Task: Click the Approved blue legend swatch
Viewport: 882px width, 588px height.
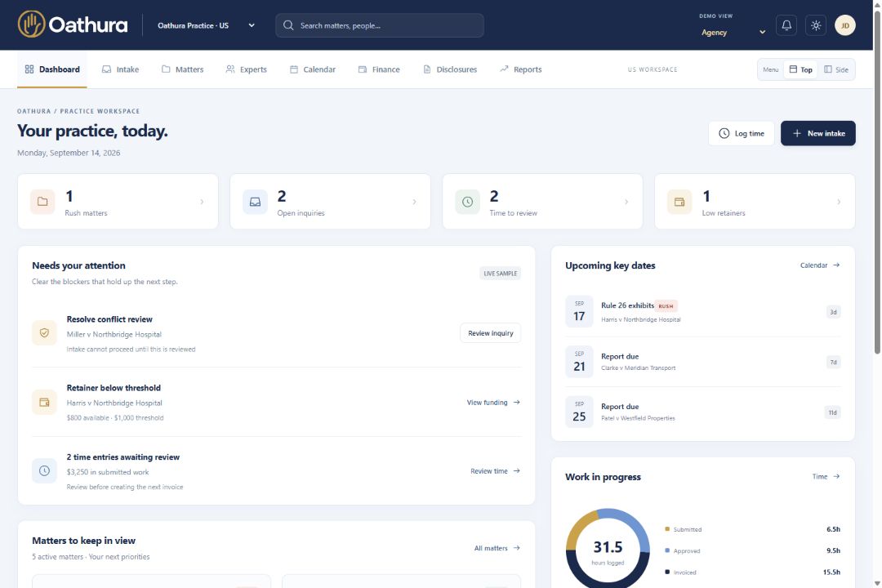Action: (667, 550)
